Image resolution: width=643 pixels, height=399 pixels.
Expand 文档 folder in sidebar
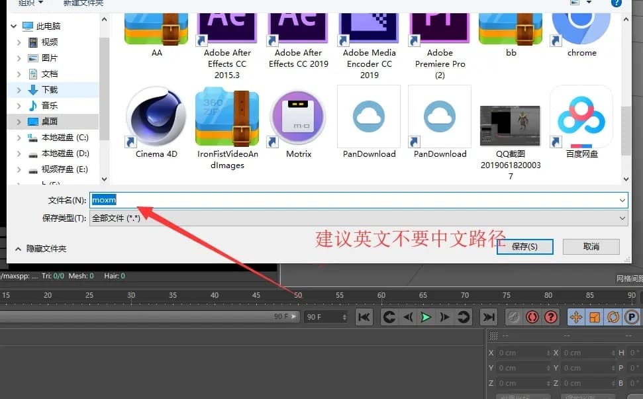click(x=19, y=74)
